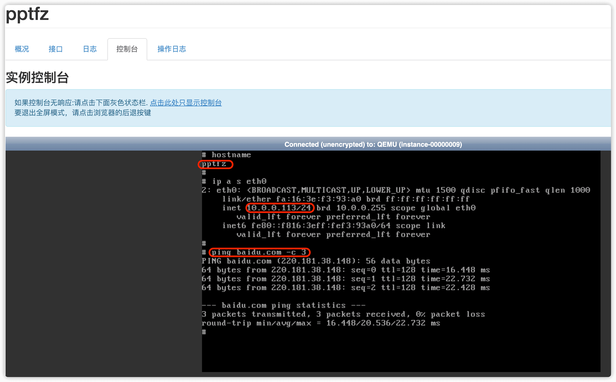616x382 pixels.
Task: Click the seq=1 time=22.732 ms reply line
Action: 346,278
